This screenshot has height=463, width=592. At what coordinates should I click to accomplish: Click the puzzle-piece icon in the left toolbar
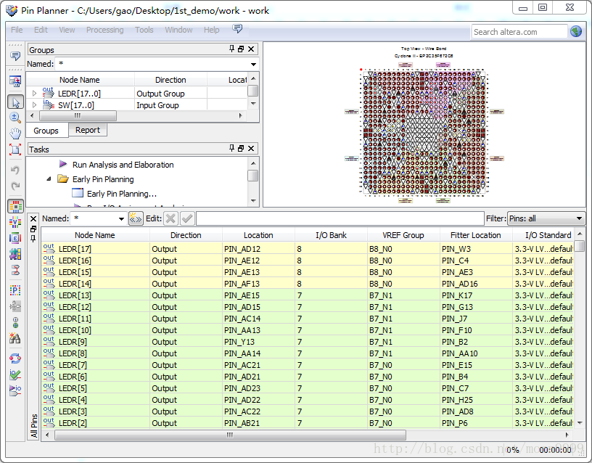pos(15,254)
